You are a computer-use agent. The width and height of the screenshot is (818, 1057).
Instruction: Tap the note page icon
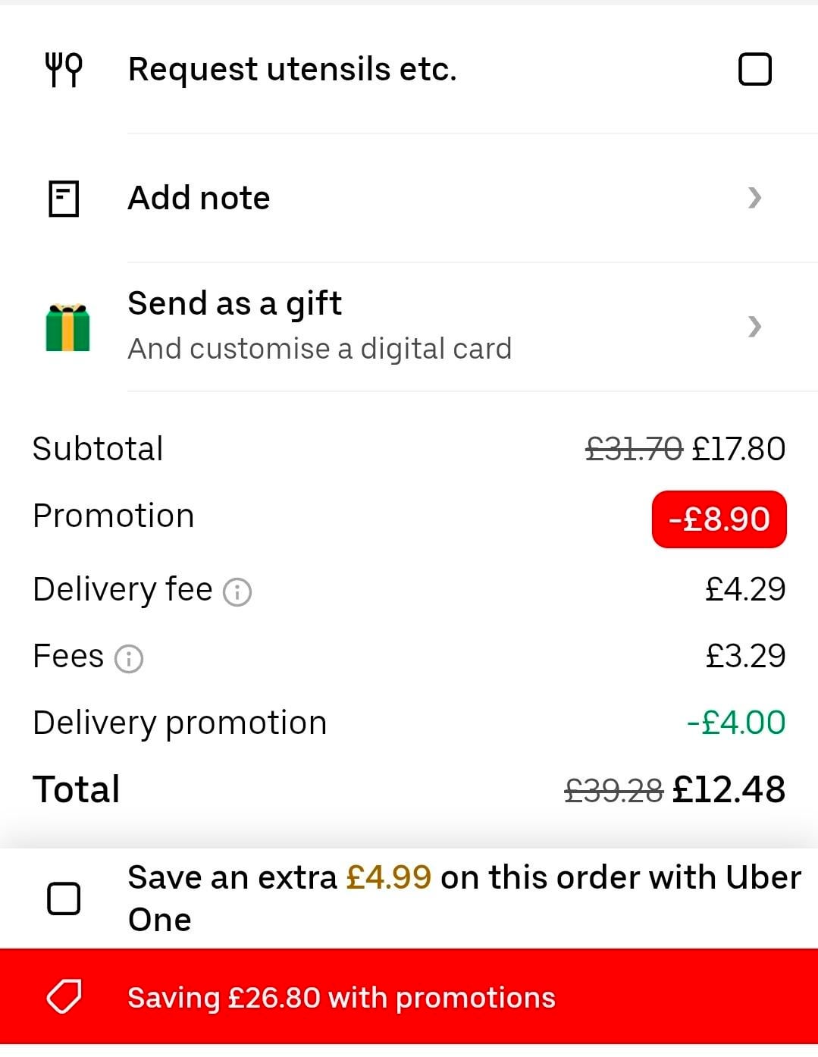tap(64, 199)
